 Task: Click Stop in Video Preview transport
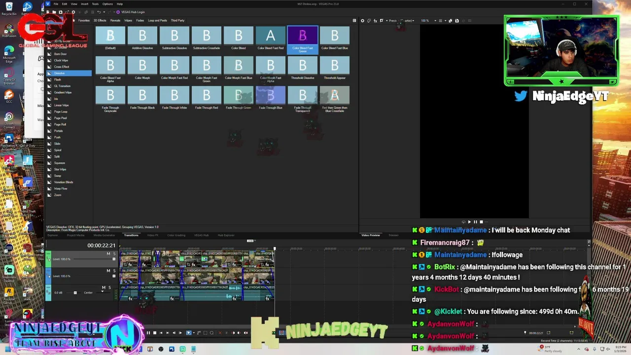coord(481,222)
